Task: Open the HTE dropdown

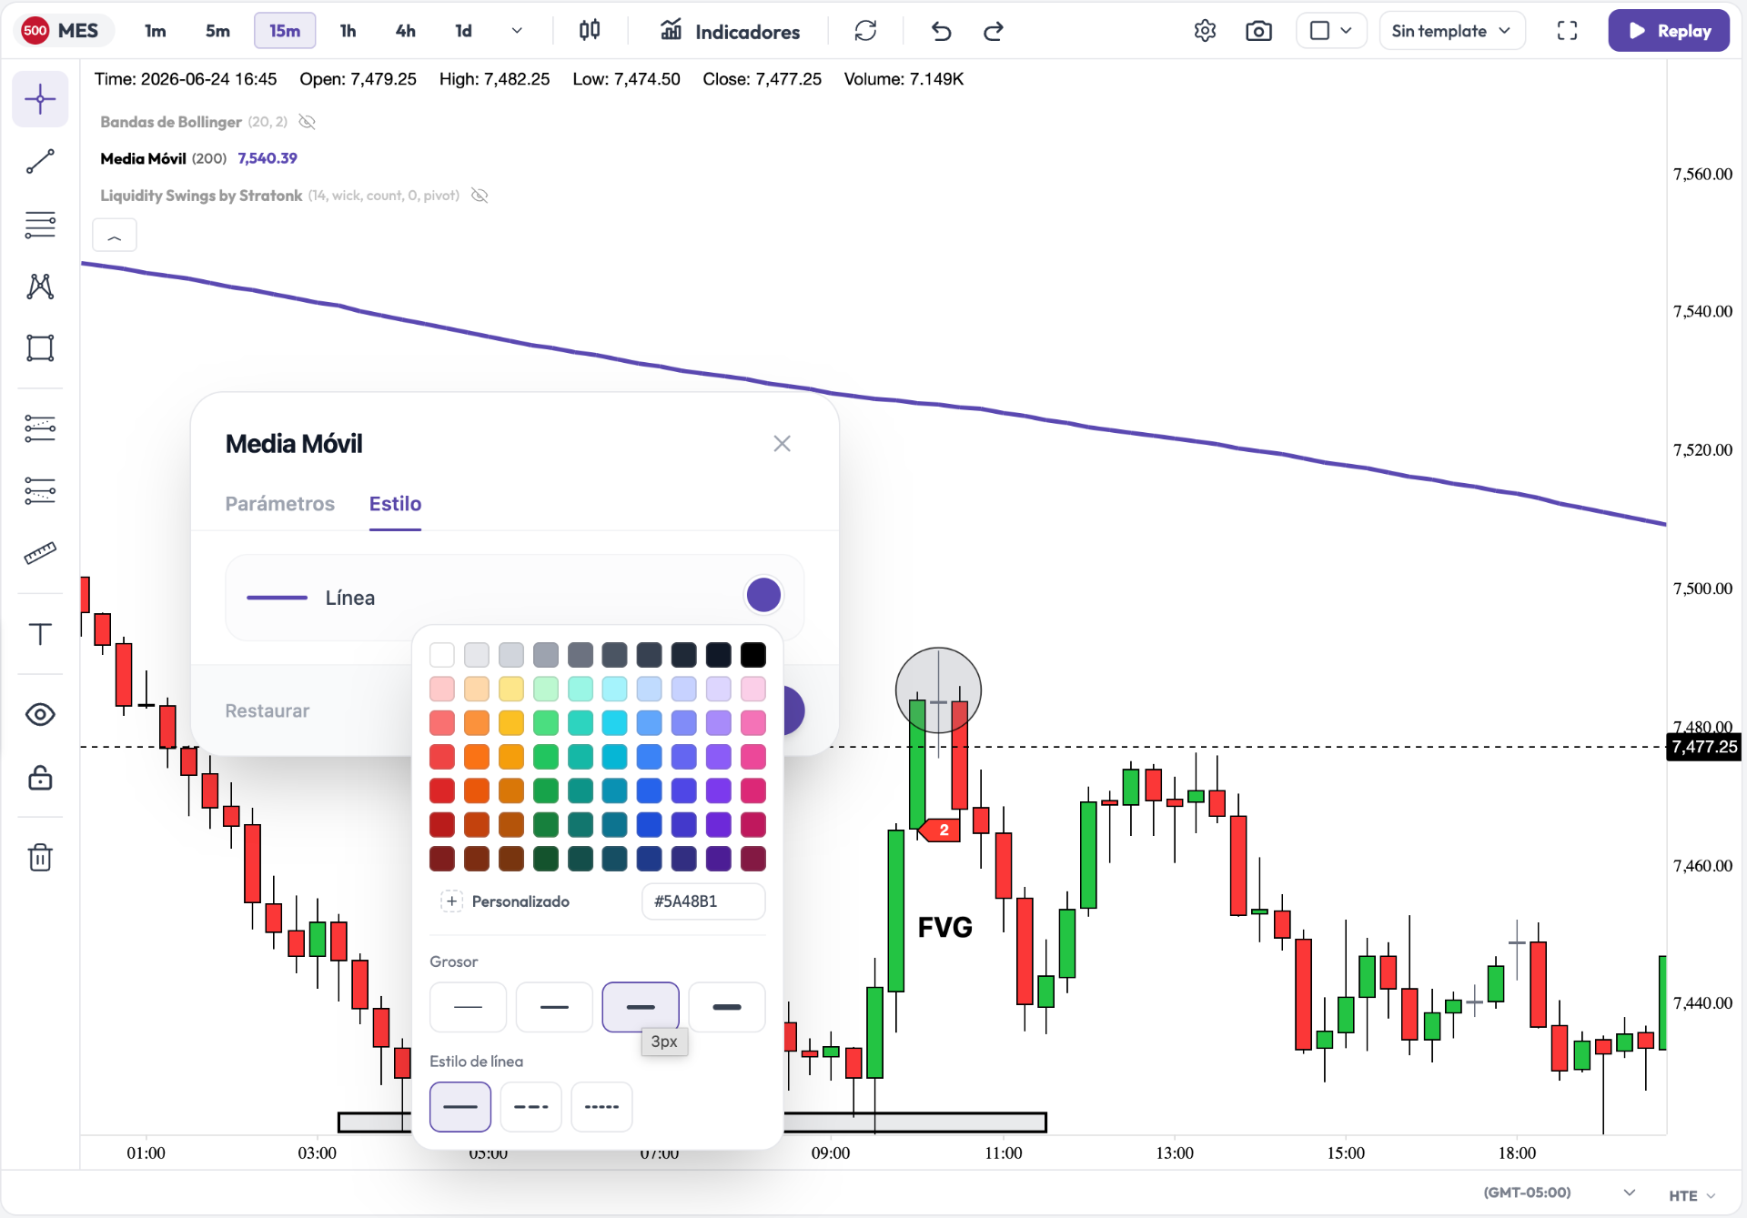Action: point(1691,1195)
